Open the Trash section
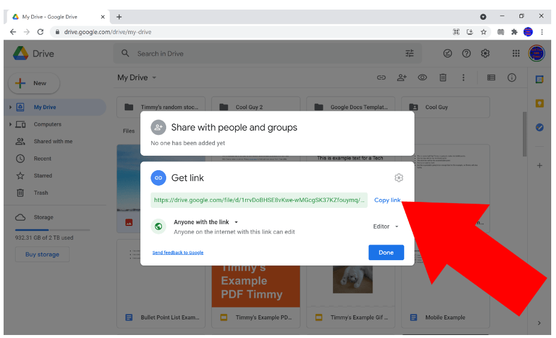The width and height of the screenshot is (556, 338). click(x=41, y=193)
